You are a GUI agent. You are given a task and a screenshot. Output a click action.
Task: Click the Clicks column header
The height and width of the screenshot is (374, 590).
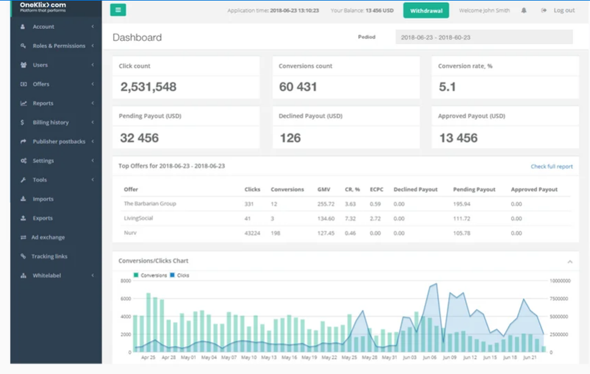[252, 189]
